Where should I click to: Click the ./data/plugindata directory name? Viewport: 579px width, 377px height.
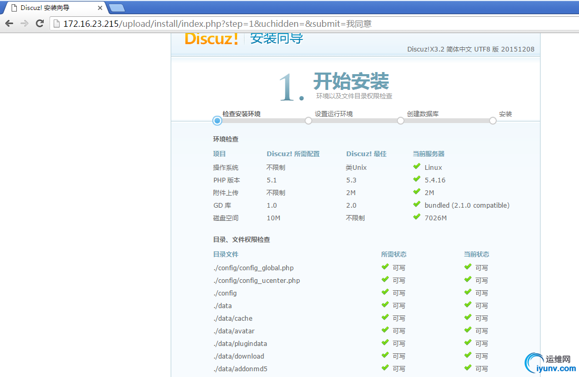coord(240,343)
